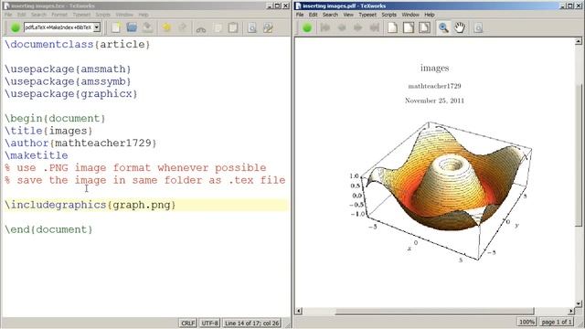585x329 pixels.
Task: Click 'mathteacher1729' author name in PDF preview
Action: 435,86
